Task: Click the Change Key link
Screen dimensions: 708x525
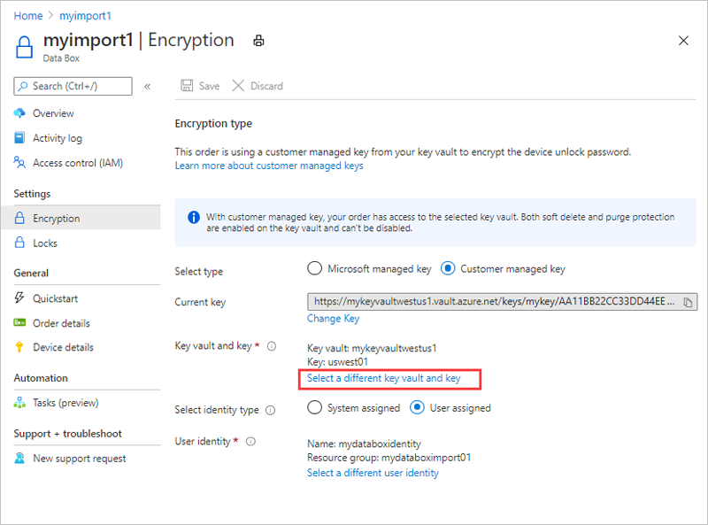Action: point(333,318)
